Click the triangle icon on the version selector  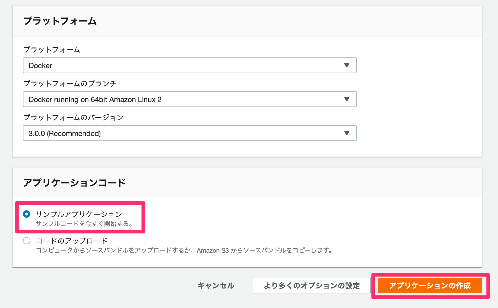click(x=347, y=133)
